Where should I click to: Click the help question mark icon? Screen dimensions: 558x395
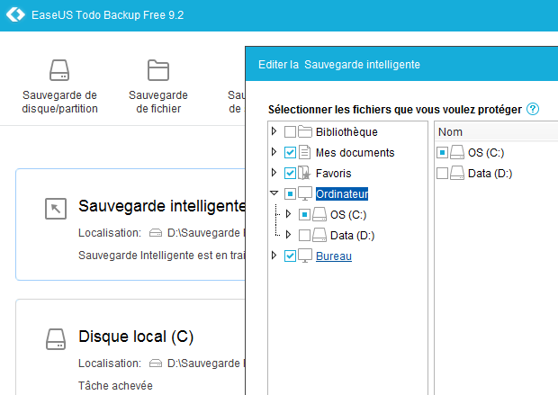533,109
